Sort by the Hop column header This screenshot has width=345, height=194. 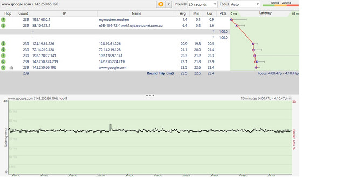(x=8, y=13)
